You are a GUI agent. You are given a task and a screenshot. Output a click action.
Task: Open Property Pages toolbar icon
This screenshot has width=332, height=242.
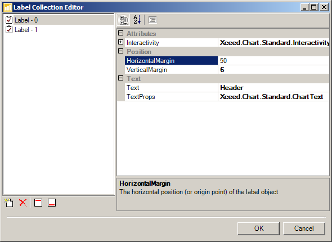152,20
